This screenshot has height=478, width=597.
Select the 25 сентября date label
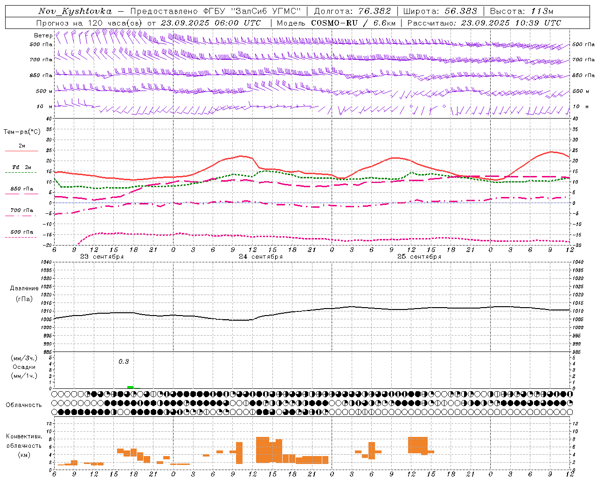(x=419, y=257)
